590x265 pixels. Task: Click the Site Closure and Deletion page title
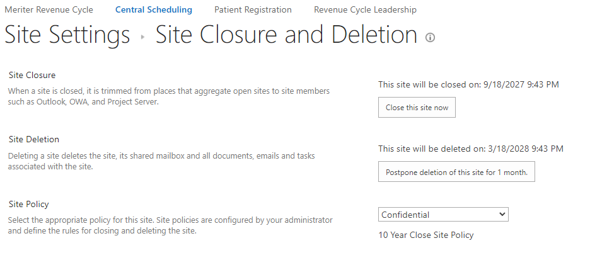[x=286, y=35]
